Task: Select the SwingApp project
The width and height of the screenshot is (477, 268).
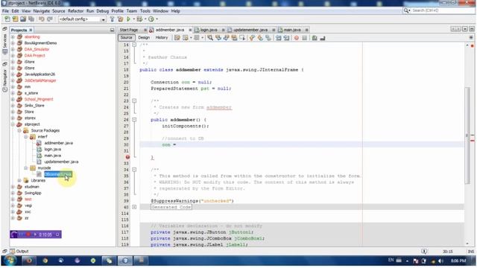Action: 33,193
